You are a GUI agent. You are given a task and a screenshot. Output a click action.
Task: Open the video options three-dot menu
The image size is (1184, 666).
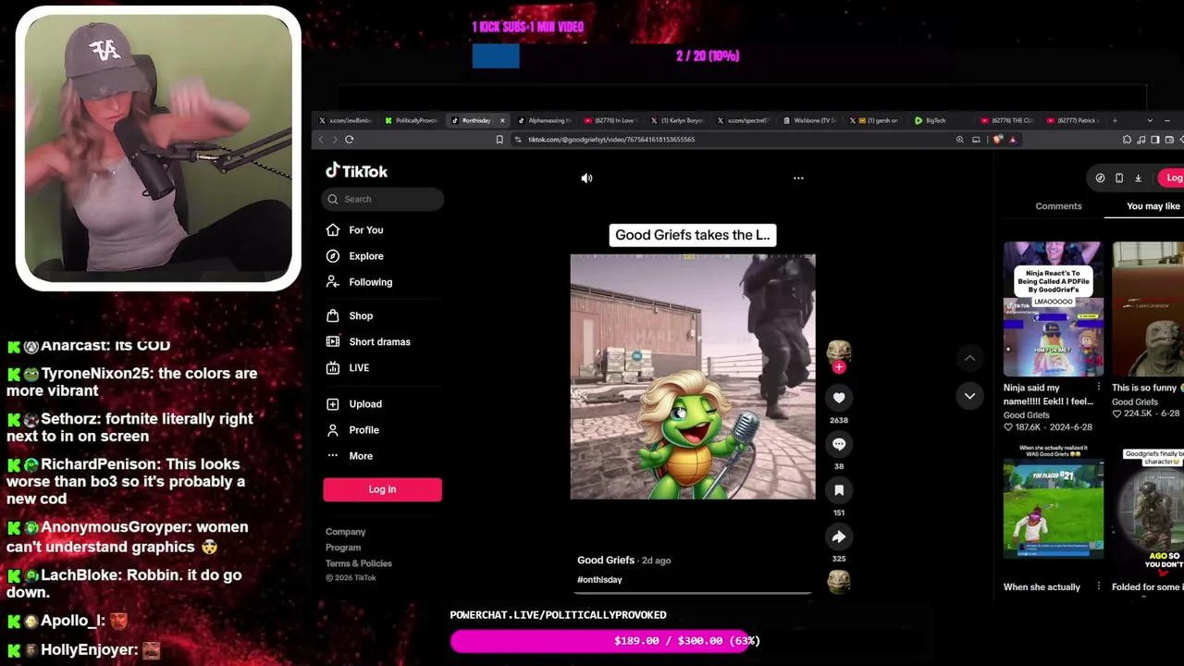point(798,179)
